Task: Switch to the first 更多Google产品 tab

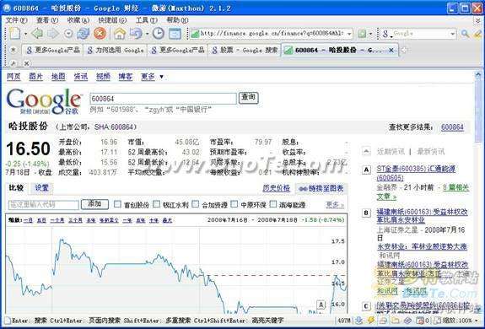Action: click(x=52, y=50)
